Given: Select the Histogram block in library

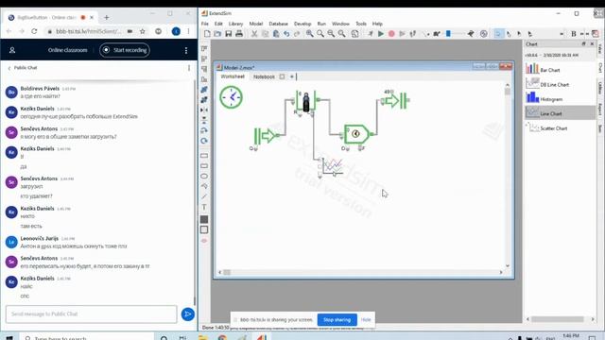Looking at the screenshot, I should tap(560, 99).
